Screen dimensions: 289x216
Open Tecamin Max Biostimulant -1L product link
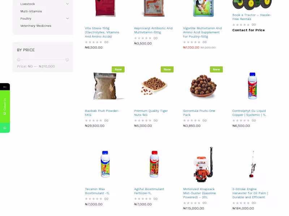[97, 191]
